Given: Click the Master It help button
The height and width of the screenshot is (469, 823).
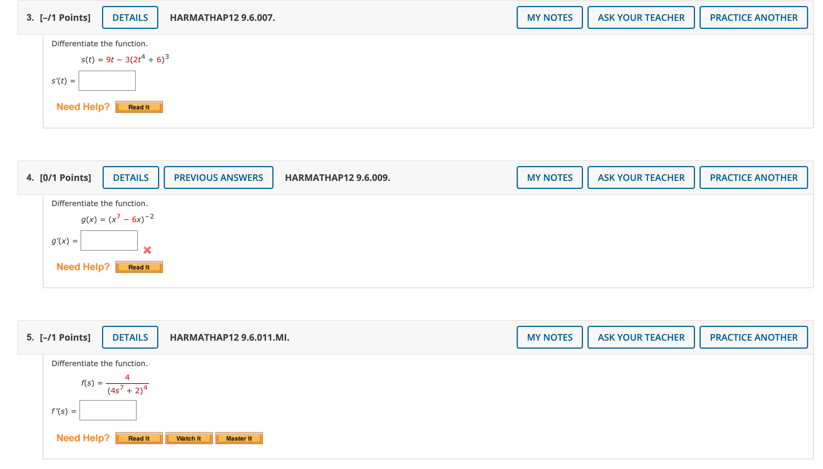Looking at the screenshot, I should [x=239, y=438].
